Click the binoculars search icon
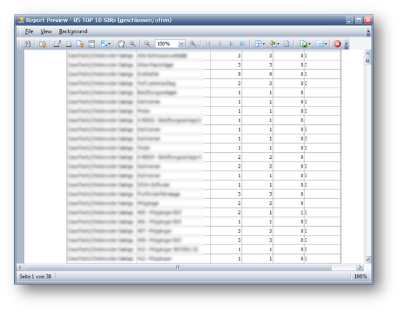 tap(27, 44)
